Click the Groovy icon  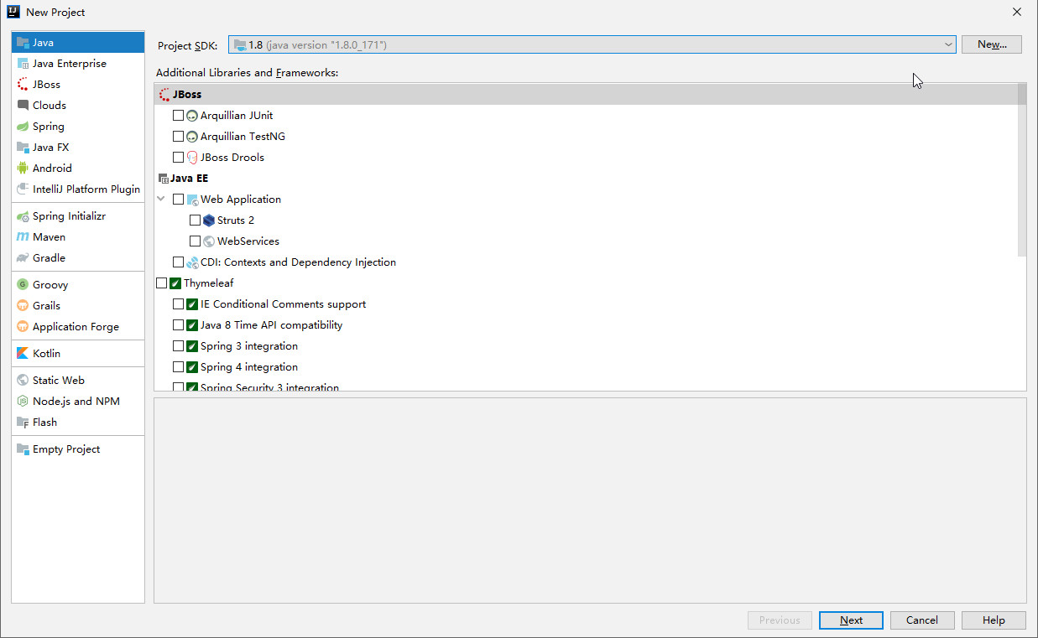click(23, 284)
